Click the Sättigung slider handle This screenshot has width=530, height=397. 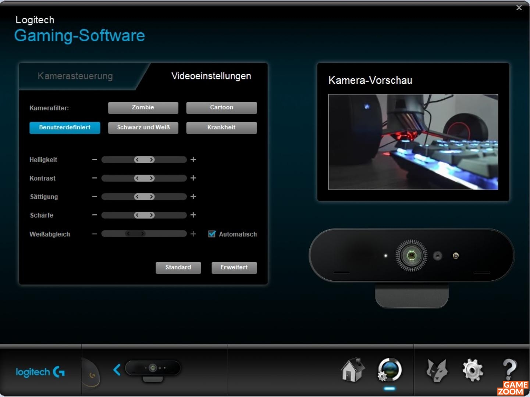(144, 197)
